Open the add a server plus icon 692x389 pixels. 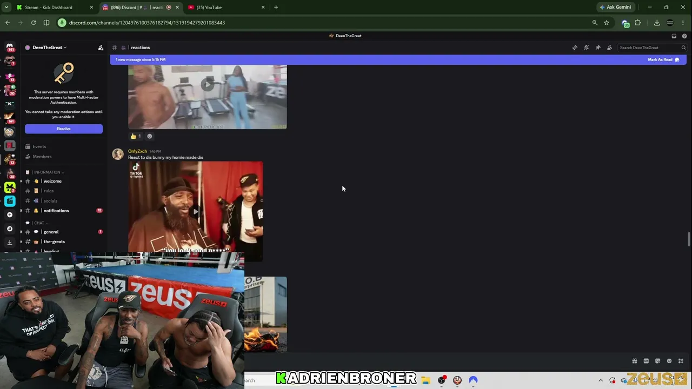pos(10,214)
